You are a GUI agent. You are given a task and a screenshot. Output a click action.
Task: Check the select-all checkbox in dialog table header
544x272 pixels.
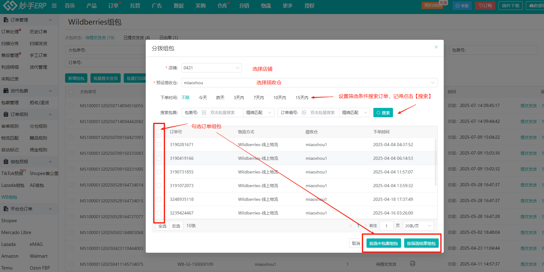pyautogui.click(x=159, y=132)
